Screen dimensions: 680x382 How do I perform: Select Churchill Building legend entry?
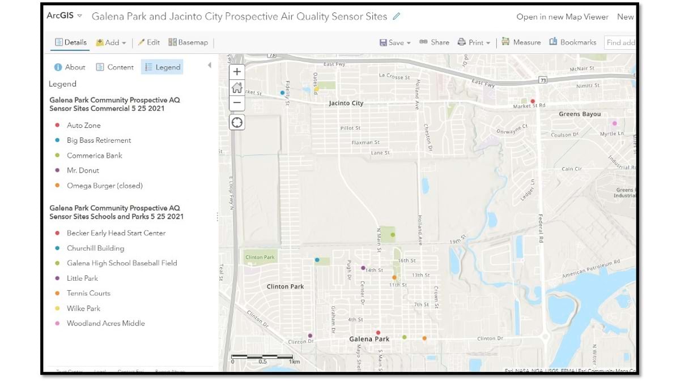[95, 248]
